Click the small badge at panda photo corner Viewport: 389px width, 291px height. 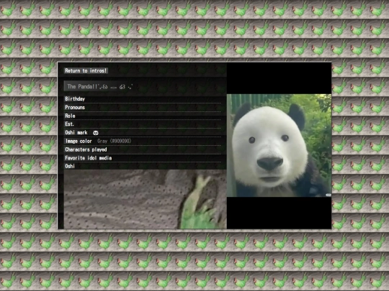pyautogui.click(x=328, y=195)
